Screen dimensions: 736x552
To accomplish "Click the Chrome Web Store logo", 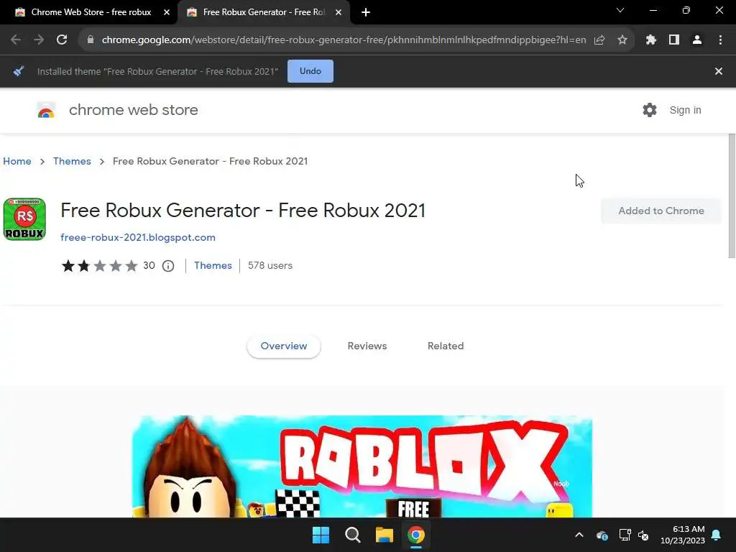I will point(47,110).
